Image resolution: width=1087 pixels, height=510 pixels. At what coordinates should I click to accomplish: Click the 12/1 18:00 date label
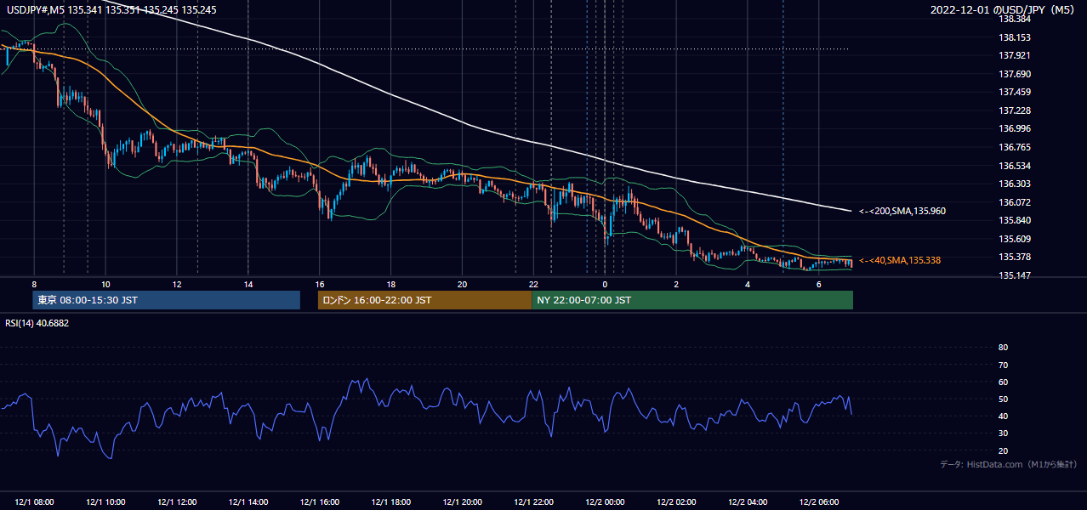point(390,502)
